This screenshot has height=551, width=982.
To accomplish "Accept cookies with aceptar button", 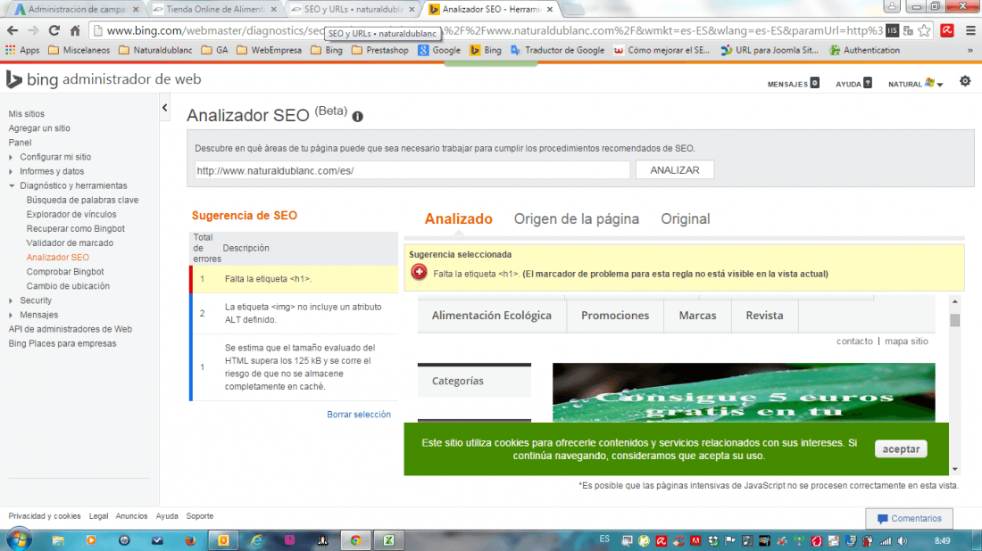I will 901,449.
